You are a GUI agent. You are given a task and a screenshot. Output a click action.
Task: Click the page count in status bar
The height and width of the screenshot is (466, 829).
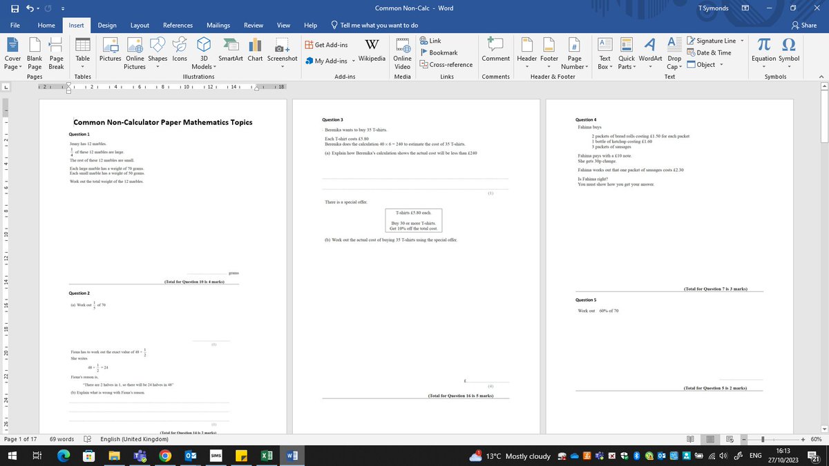click(21, 439)
